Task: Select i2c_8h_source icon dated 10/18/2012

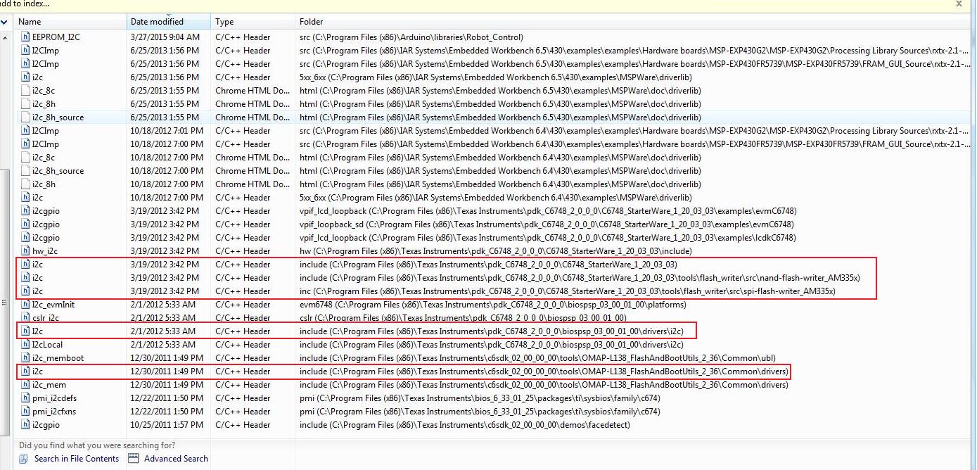Action: point(25,170)
